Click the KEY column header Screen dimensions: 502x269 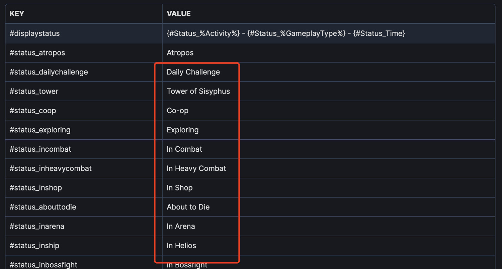point(17,14)
